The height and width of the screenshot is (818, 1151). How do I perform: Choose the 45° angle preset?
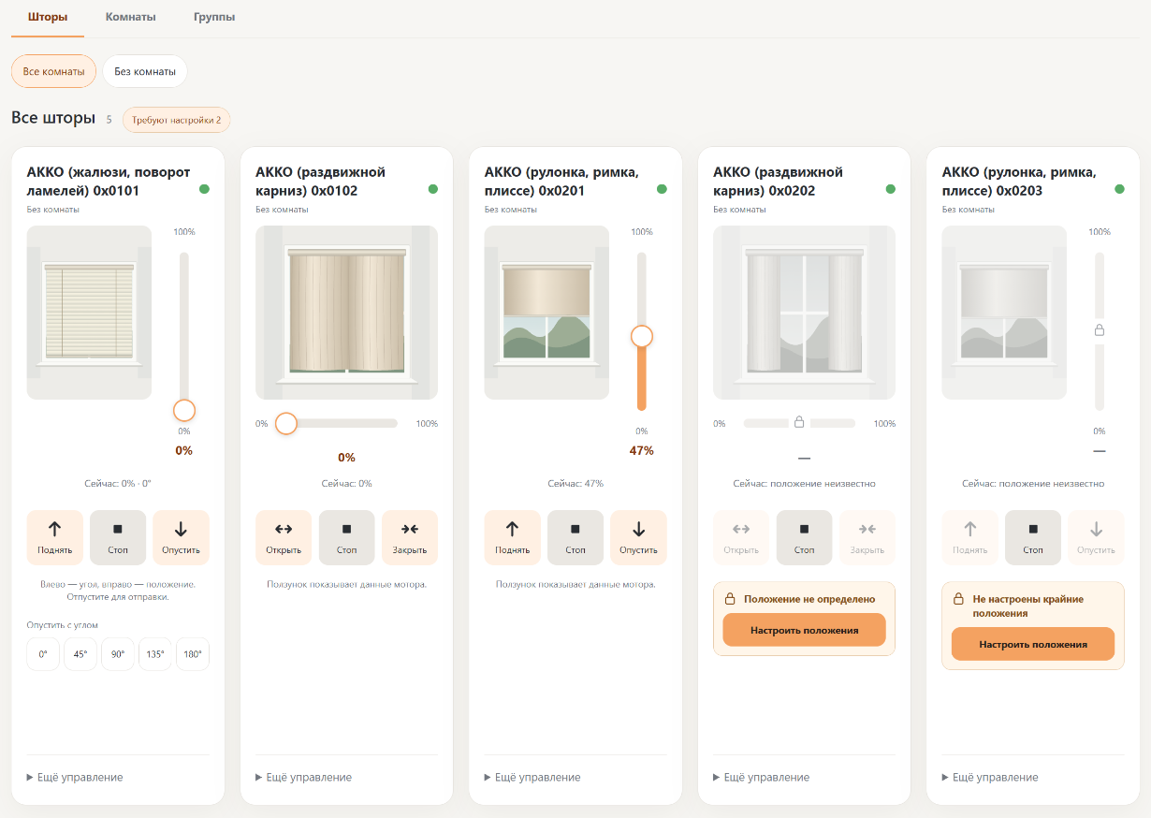click(x=80, y=654)
